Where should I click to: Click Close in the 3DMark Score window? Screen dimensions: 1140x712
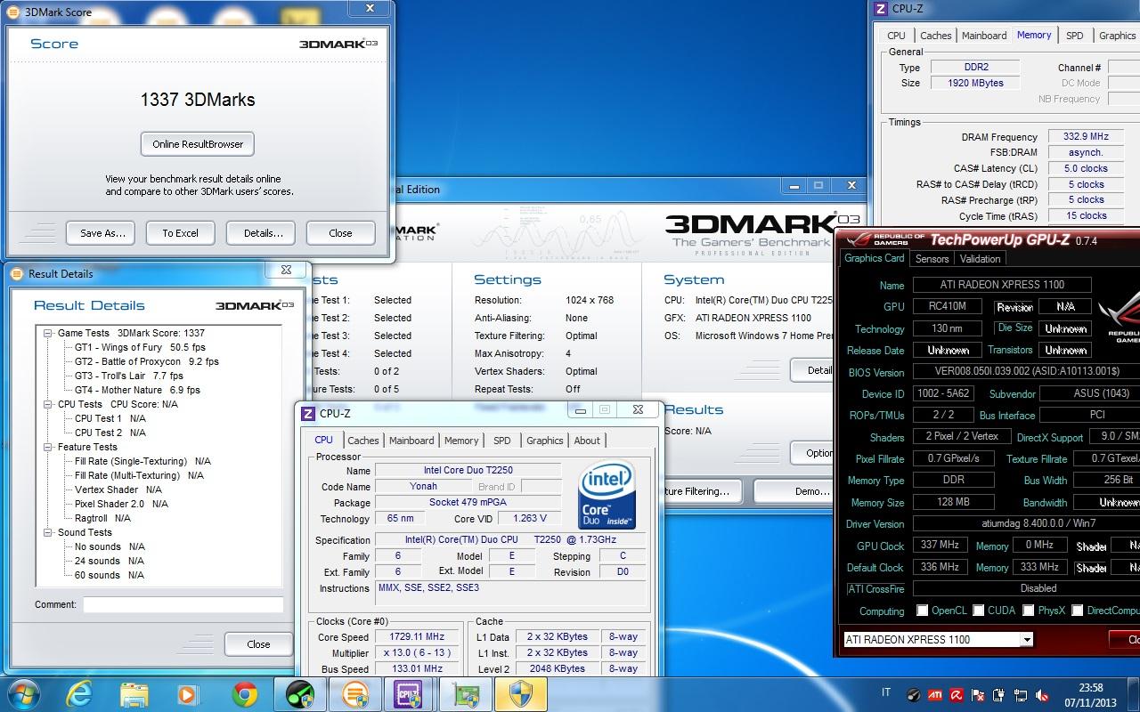pos(340,233)
